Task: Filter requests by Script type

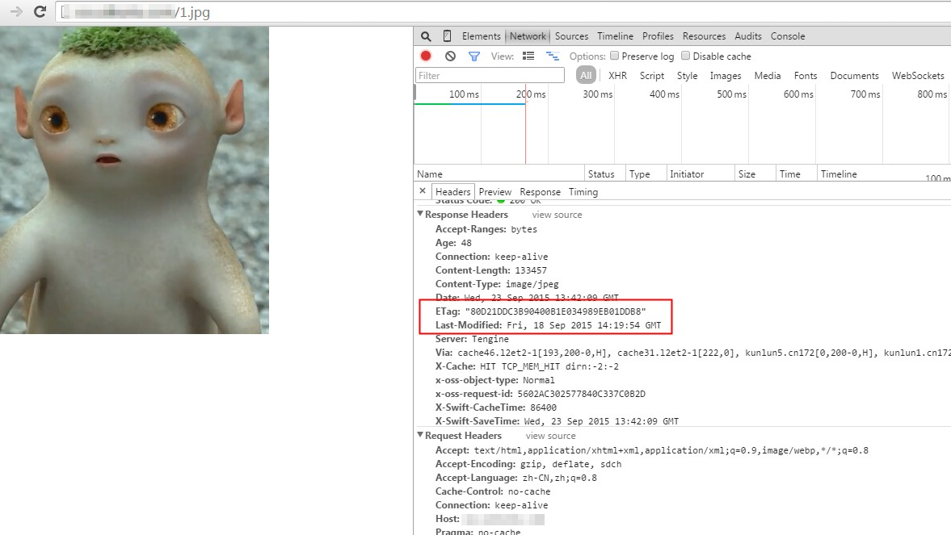Action: click(x=652, y=75)
